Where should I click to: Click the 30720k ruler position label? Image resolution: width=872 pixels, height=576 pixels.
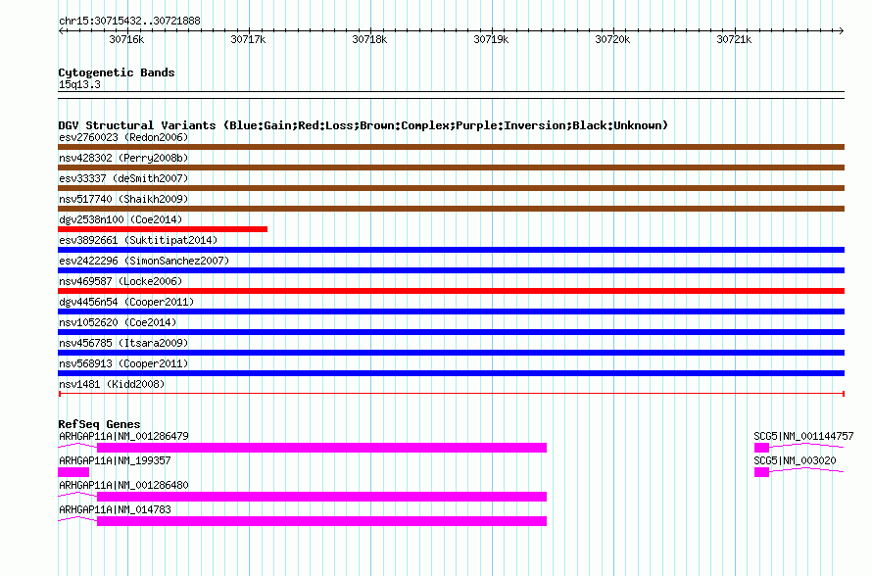pyautogui.click(x=612, y=39)
